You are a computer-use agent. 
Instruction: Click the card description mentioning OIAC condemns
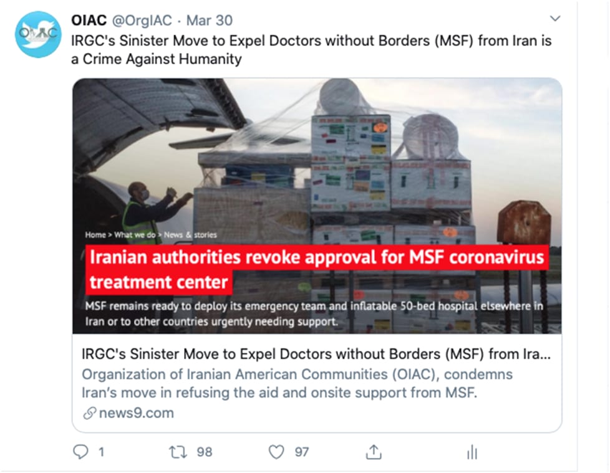[x=297, y=384]
